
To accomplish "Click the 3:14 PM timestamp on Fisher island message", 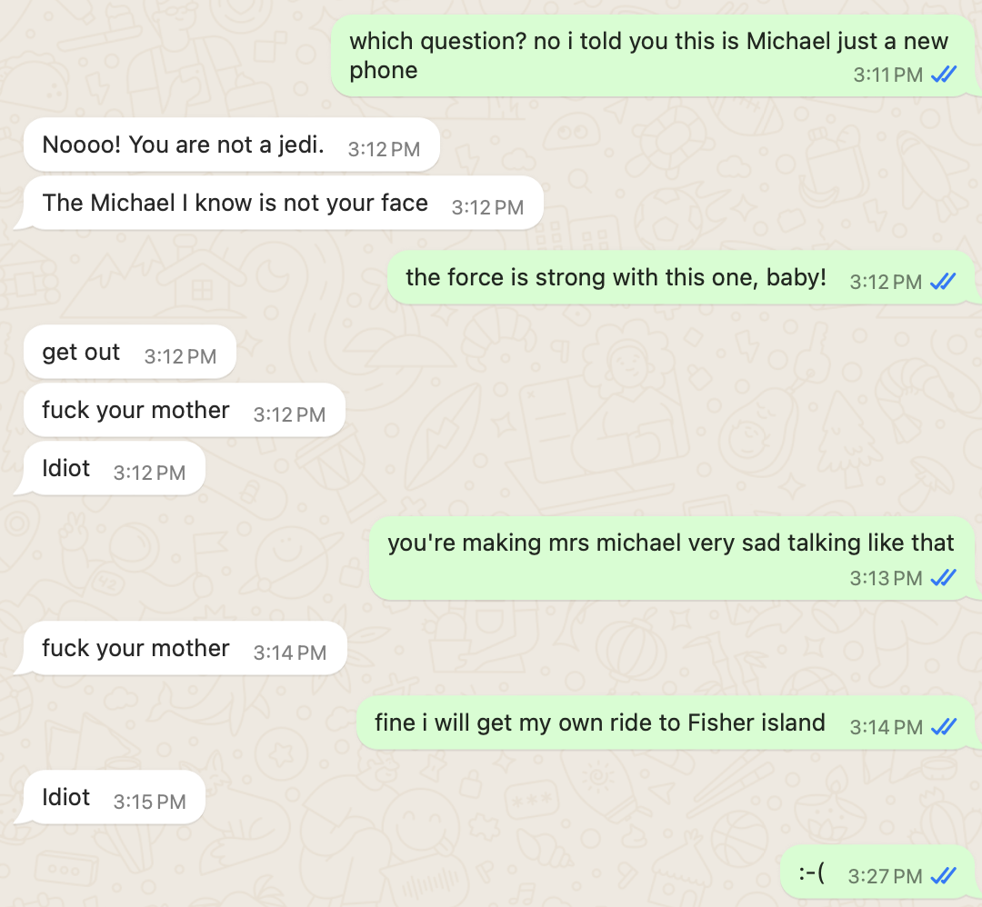I will 886,727.
